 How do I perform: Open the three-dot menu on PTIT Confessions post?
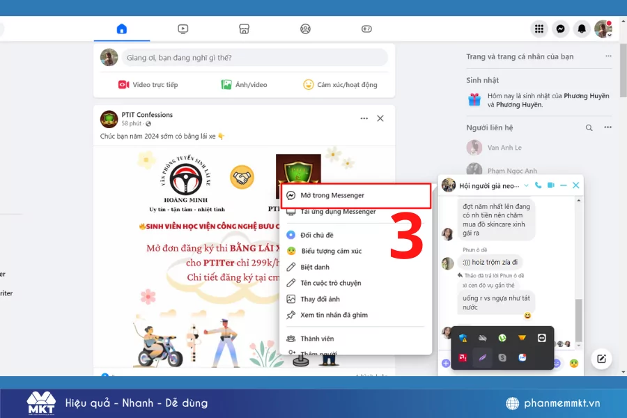click(364, 118)
